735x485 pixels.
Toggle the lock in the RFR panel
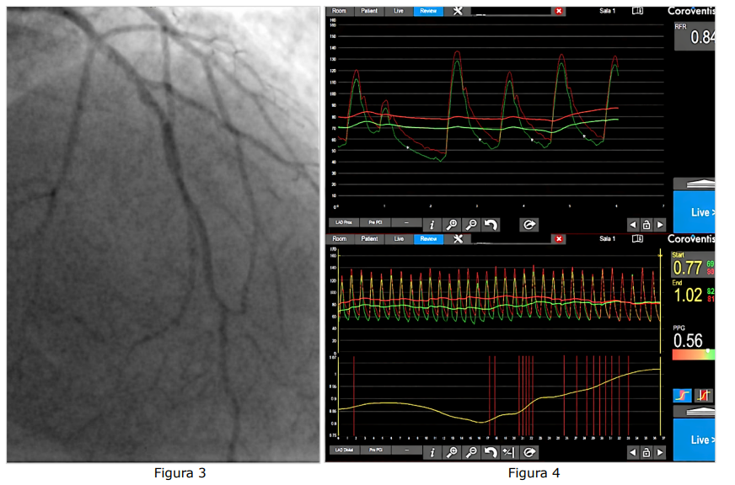pyautogui.click(x=646, y=225)
